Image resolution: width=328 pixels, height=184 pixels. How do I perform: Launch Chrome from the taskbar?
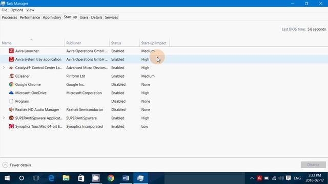click(111, 178)
